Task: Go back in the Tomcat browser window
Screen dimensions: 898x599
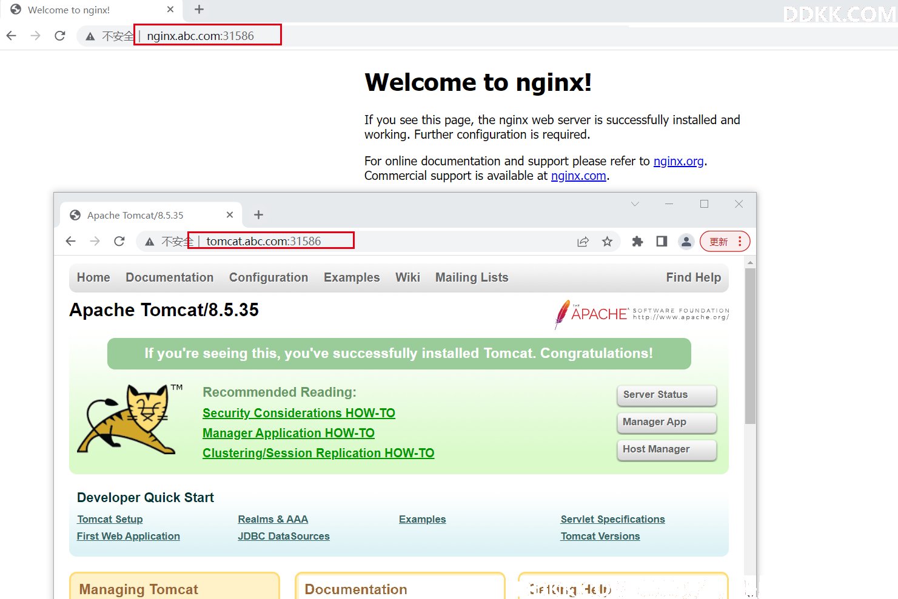Action: point(70,241)
